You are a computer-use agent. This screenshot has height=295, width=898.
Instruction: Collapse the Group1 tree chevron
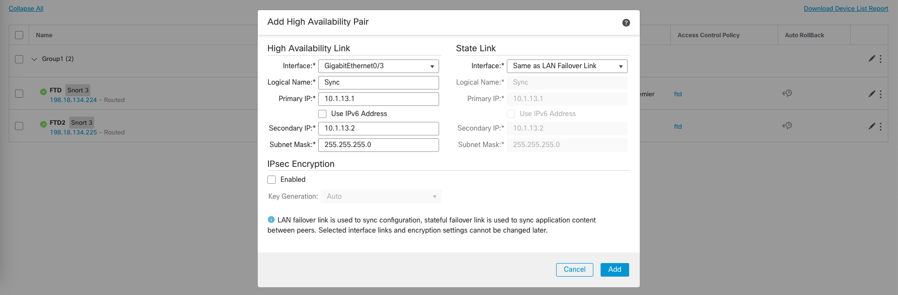point(34,59)
